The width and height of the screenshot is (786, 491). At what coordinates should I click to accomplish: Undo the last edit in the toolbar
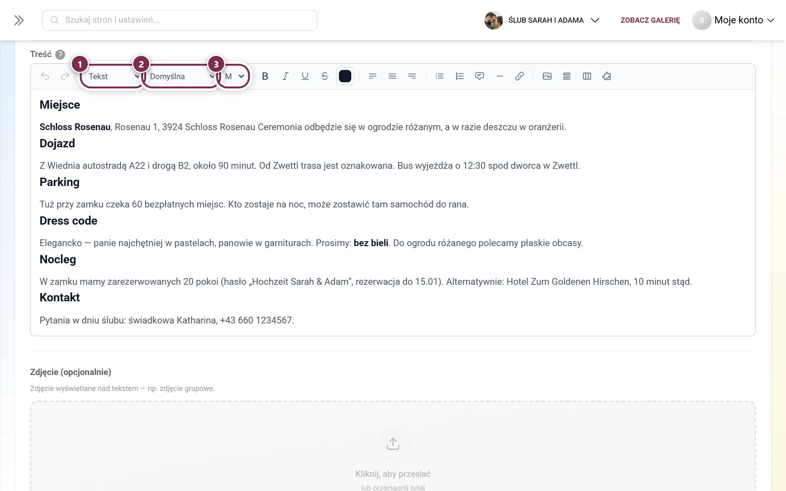[x=45, y=76]
